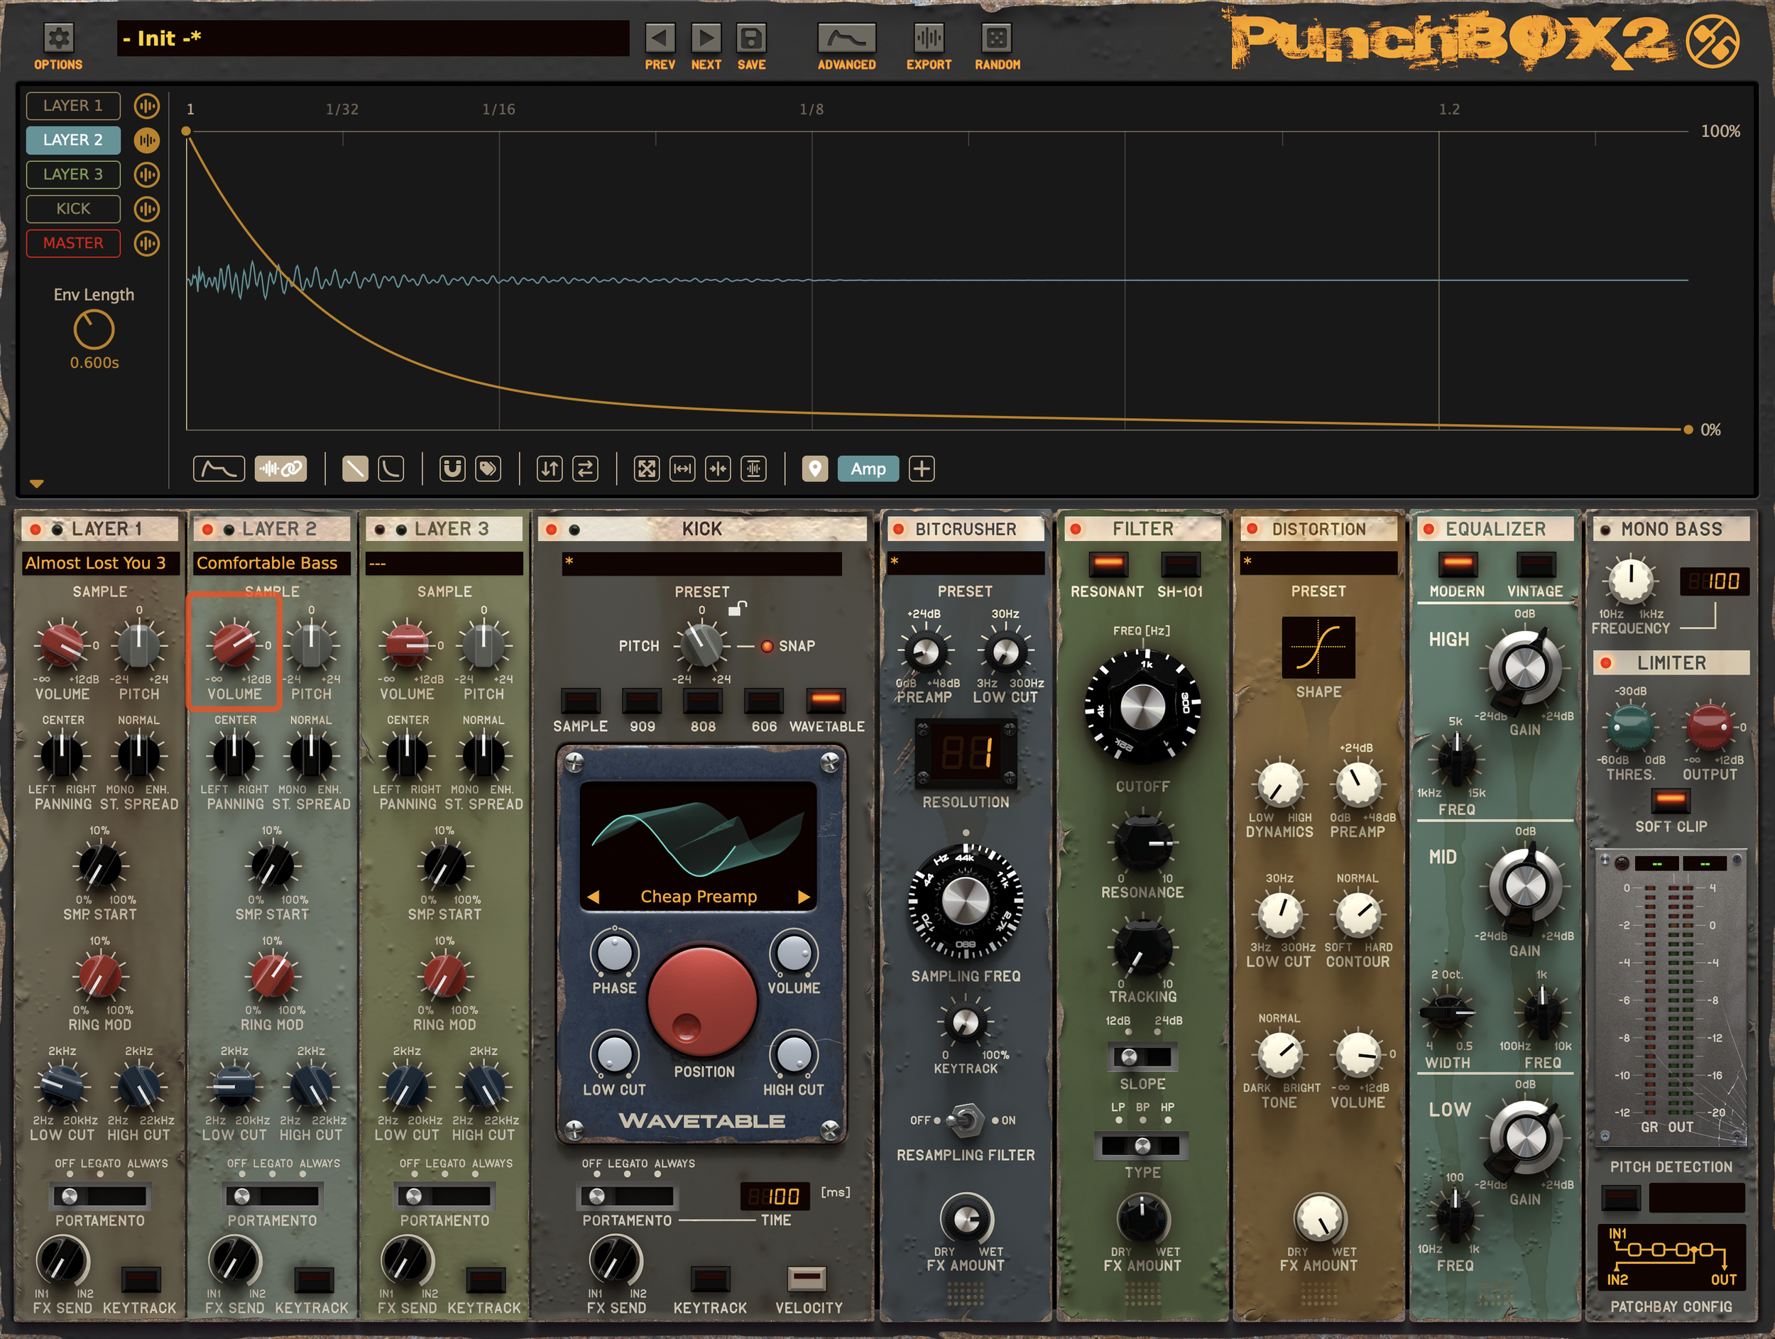The image size is (1775, 1339).
Task: Select Resonant filter model
Action: [x=1108, y=564]
